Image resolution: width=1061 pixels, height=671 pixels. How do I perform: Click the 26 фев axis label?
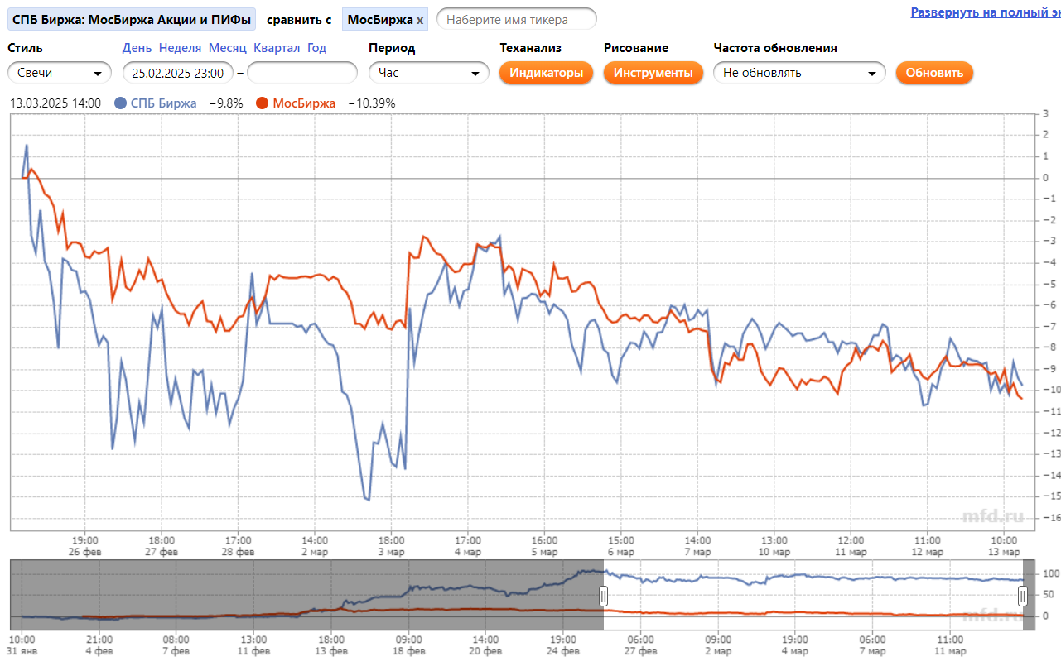[x=85, y=552]
